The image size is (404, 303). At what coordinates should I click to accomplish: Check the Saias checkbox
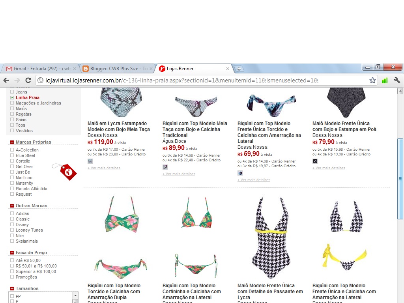point(12,119)
